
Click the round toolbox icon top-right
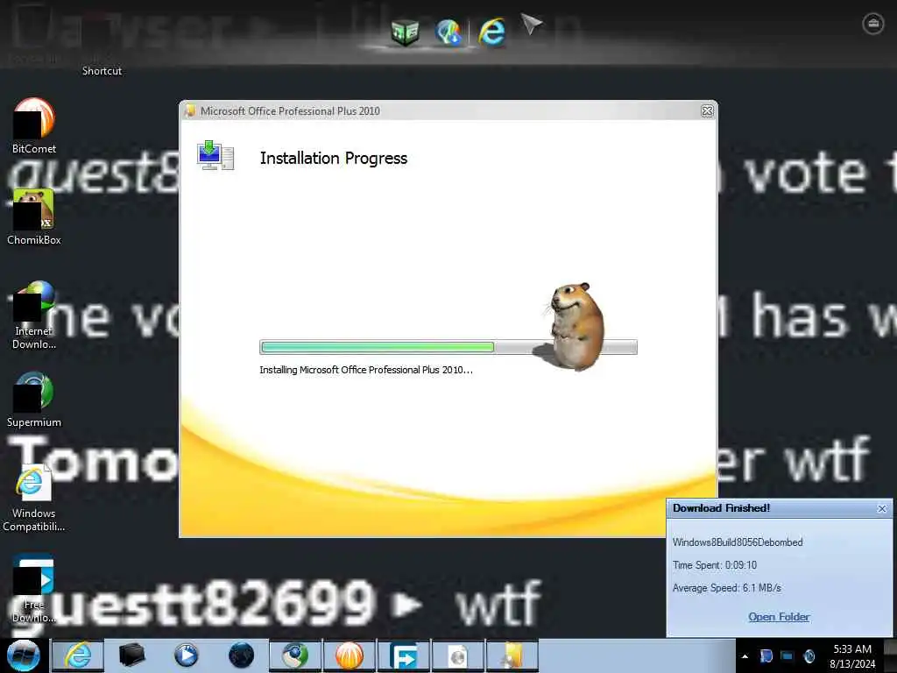coord(873,24)
